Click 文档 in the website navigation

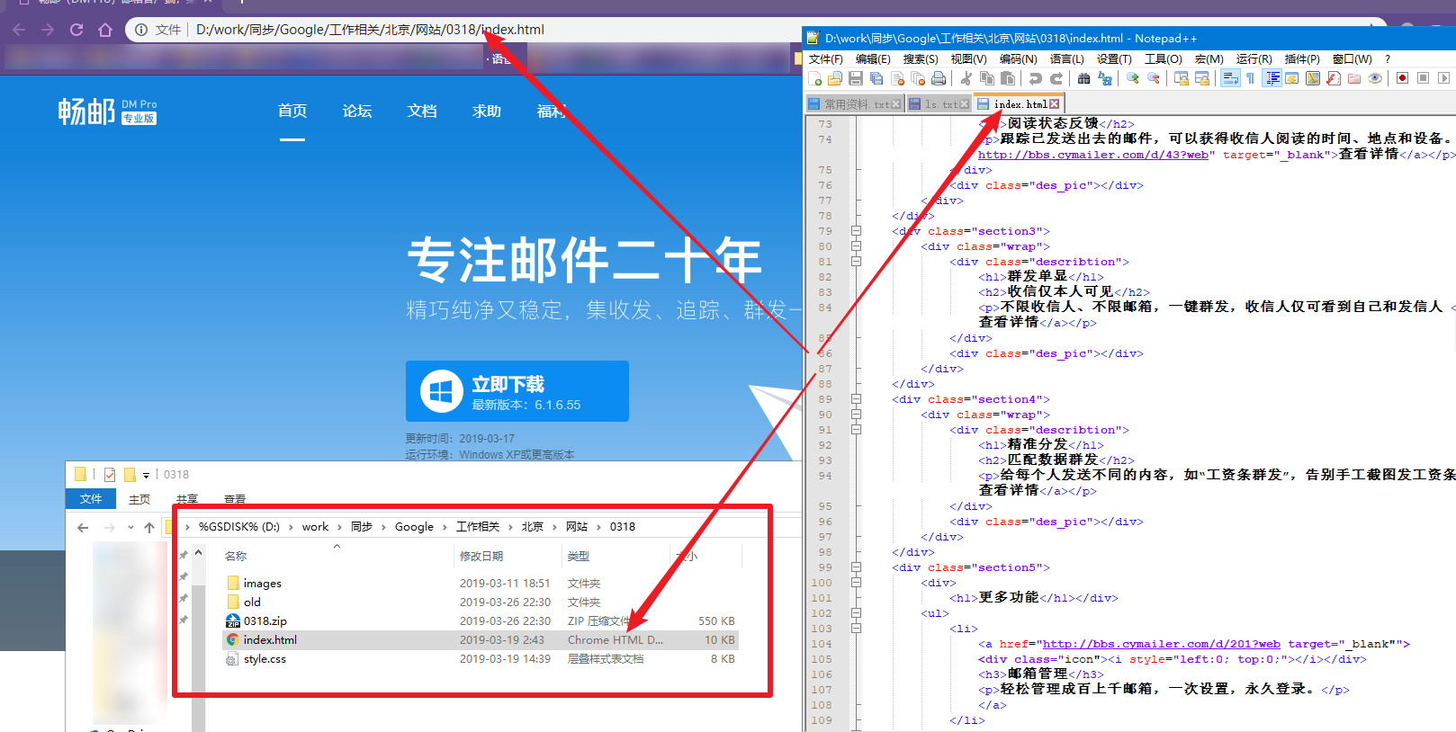tap(422, 111)
